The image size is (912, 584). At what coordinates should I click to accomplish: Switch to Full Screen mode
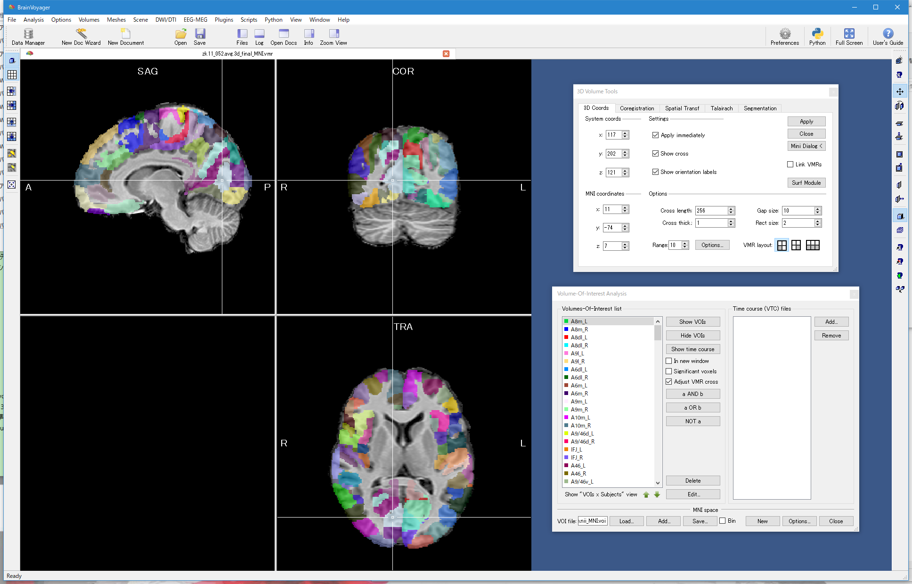click(x=849, y=37)
